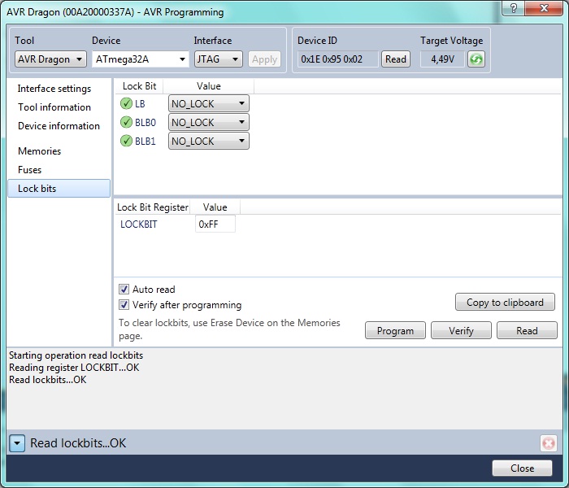Click the Apply button
The height and width of the screenshot is (488, 569).
tap(264, 59)
